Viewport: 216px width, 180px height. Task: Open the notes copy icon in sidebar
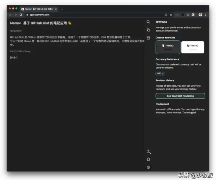pyautogui.click(x=148, y=30)
